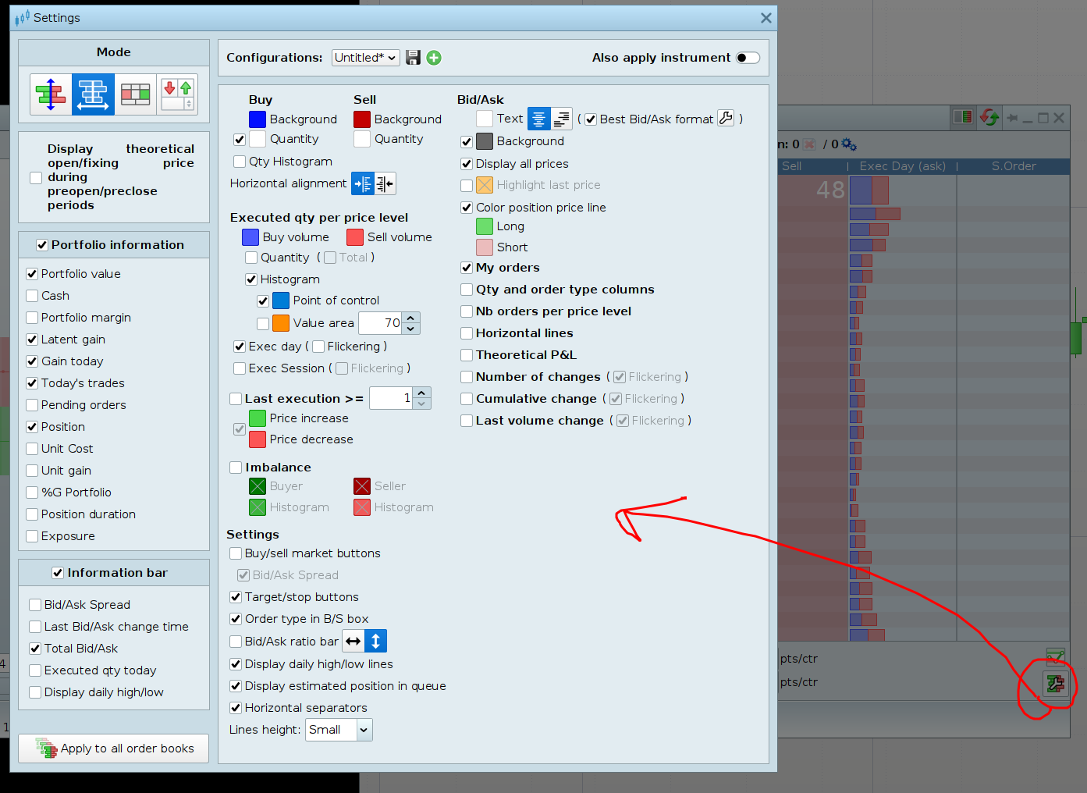1087x793 pixels.
Task: Enable Cash in portfolio information
Action: pos(32,296)
